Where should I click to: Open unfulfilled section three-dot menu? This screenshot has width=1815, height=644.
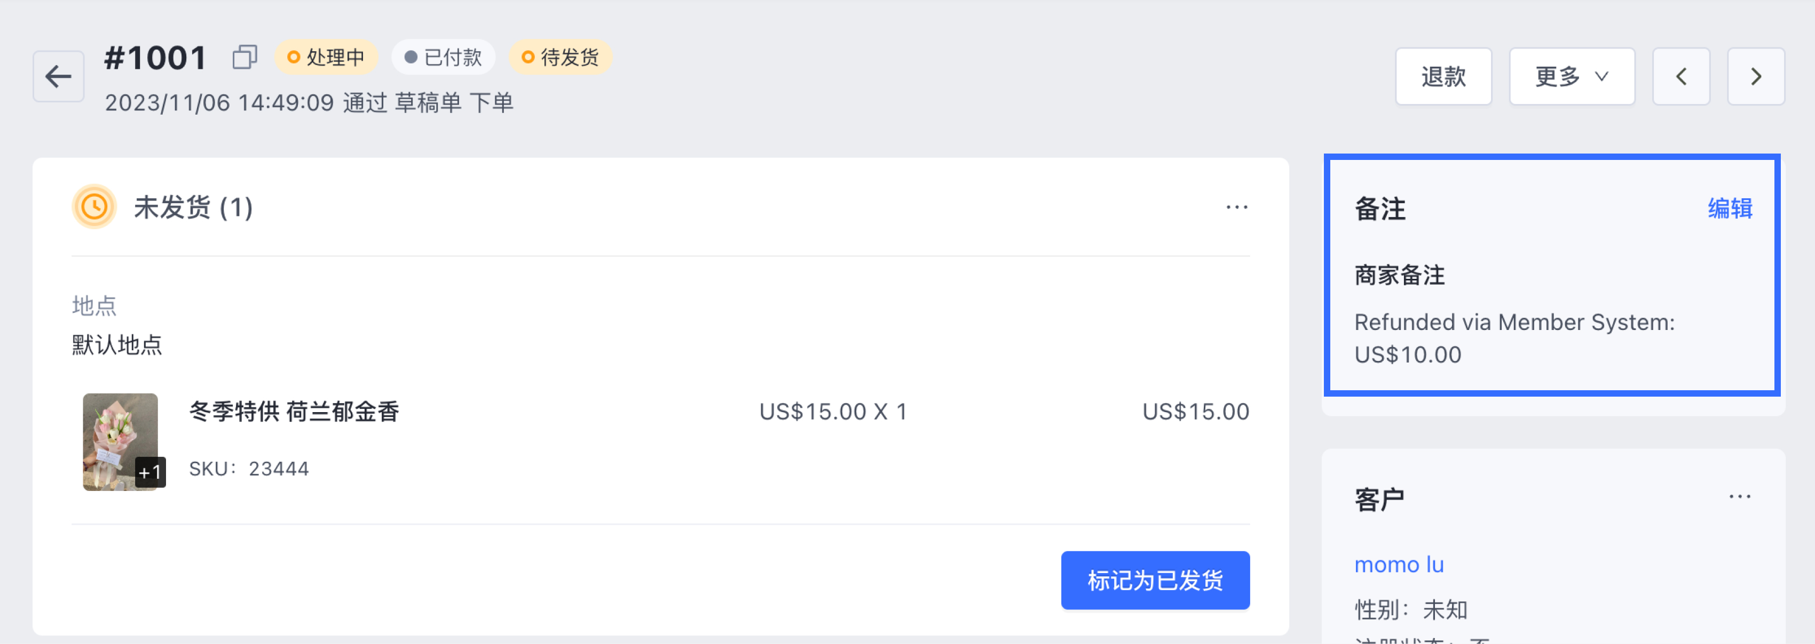(1236, 207)
